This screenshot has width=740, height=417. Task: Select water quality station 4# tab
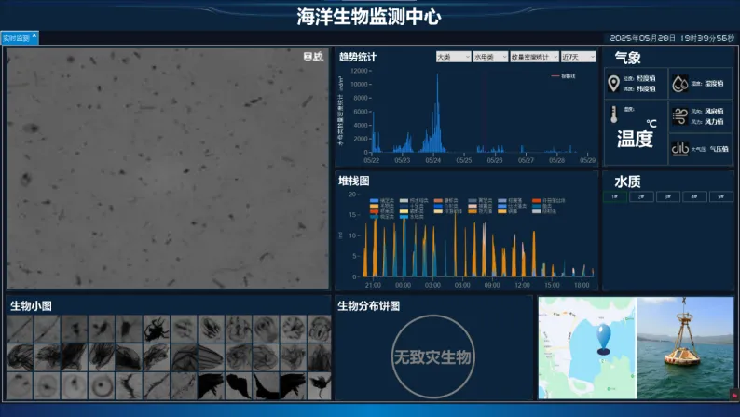click(x=694, y=196)
